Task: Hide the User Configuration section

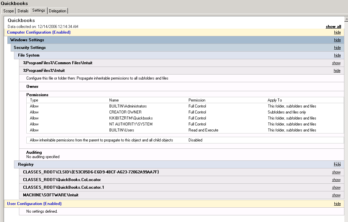Action: point(337,204)
